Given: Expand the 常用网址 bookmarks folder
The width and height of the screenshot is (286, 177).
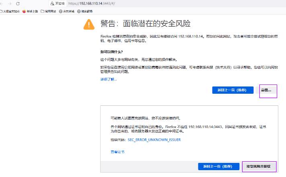Looking at the screenshot, I should (48, 11).
